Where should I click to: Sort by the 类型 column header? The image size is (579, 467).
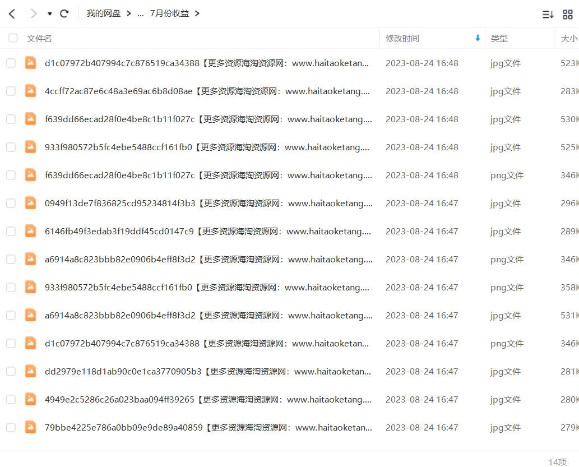(x=499, y=38)
